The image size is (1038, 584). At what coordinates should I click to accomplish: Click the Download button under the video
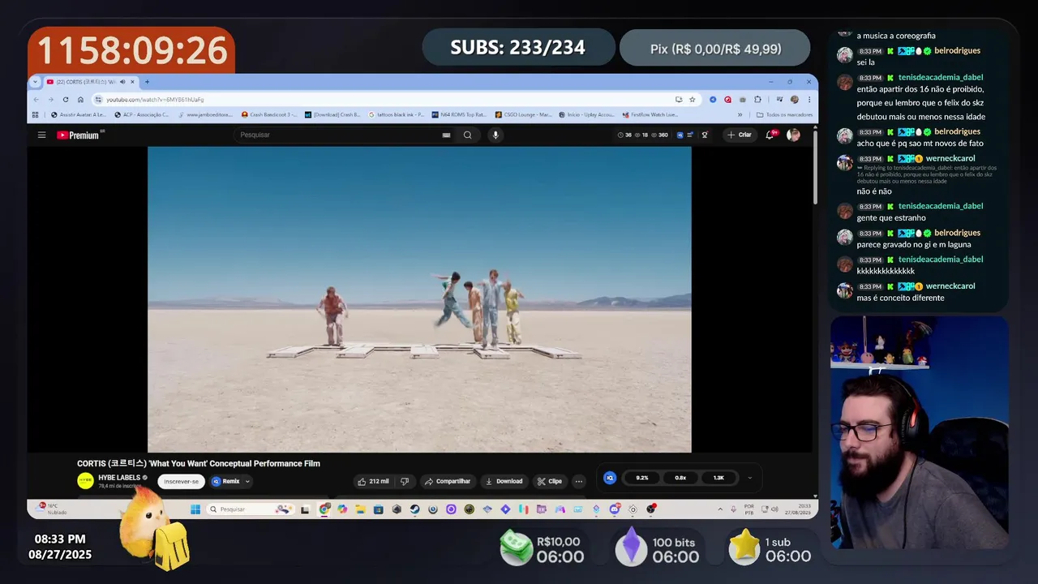504,481
